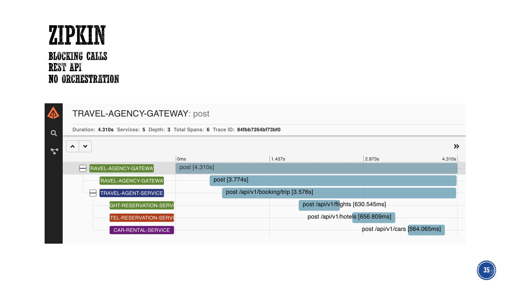This screenshot has width=510, height=287.
Task: Click the slide number 35 badge
Action: 486,270
